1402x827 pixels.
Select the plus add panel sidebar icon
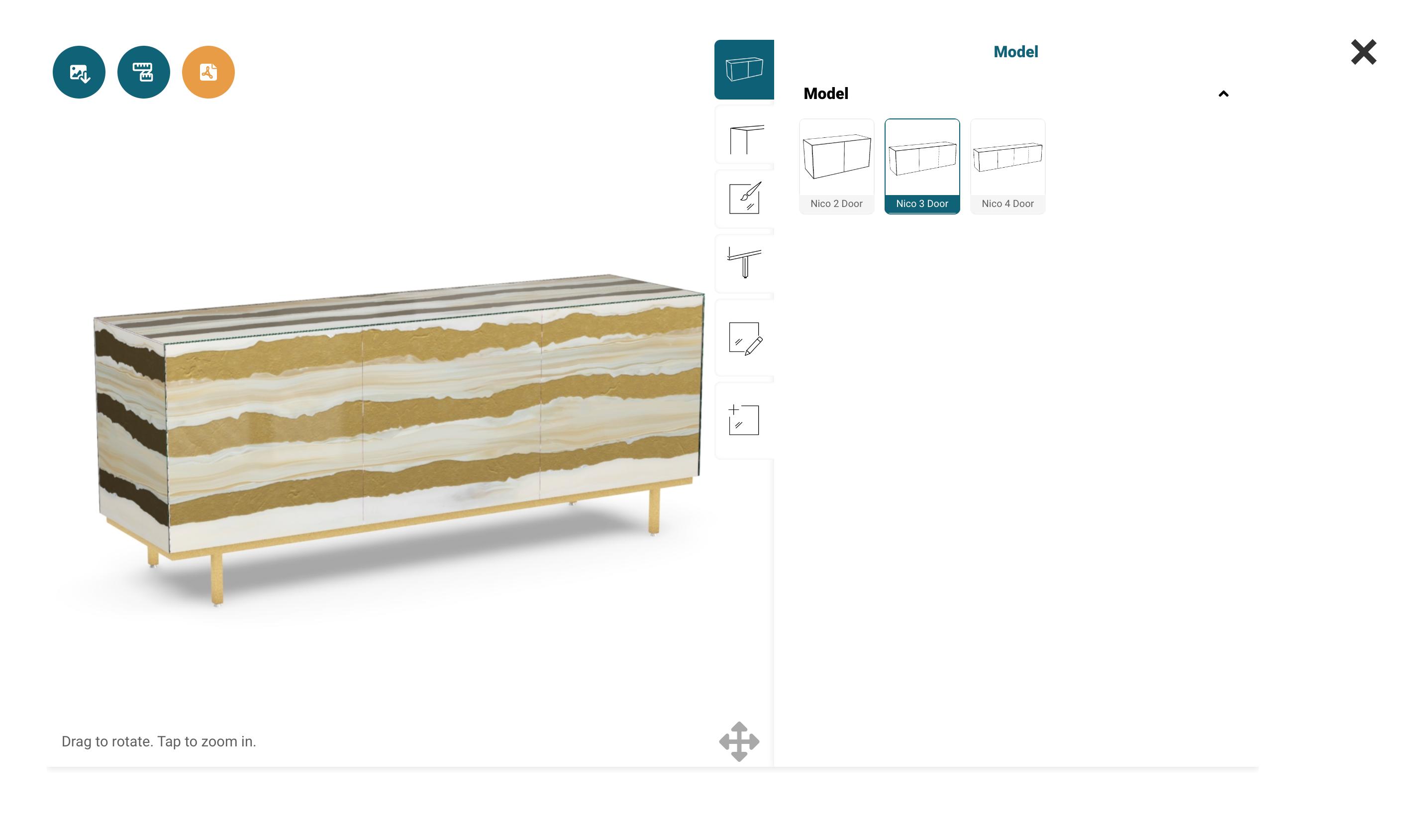[745, 420]
